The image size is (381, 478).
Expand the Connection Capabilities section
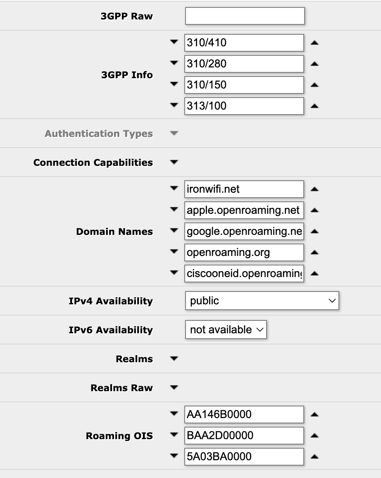[174, 162]
